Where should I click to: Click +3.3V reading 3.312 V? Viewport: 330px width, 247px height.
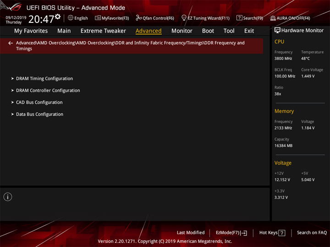pos(281,198)
